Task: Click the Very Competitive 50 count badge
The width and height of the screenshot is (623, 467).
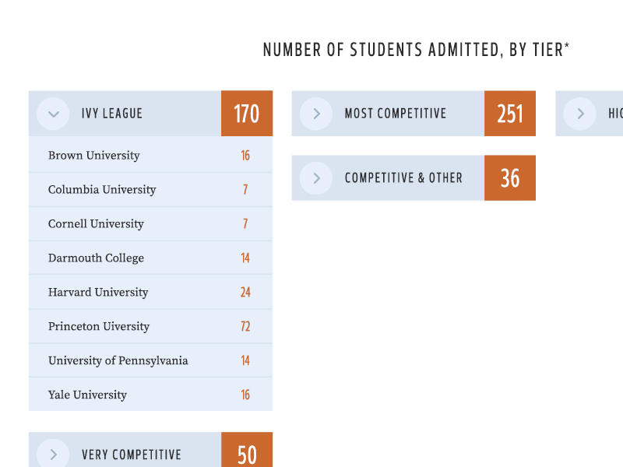Action: (x=247, y=454)
